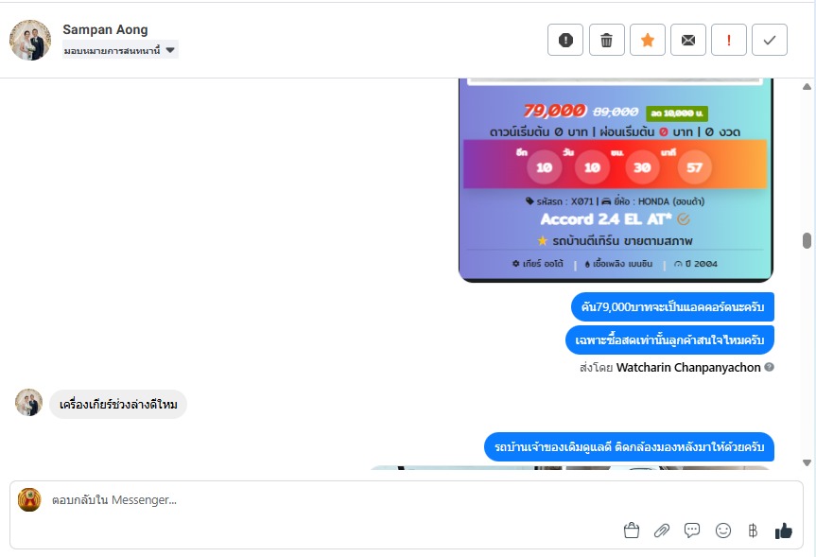
Task: Attach a file with paperclip icon
Action: point(662,531)
